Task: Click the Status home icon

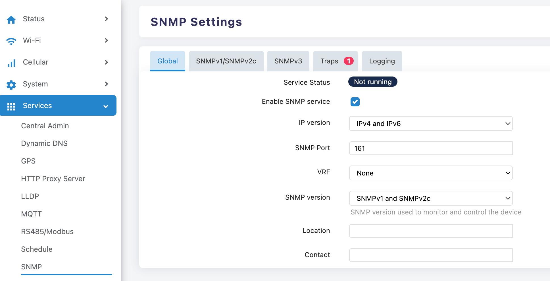Action: point(11,20)
